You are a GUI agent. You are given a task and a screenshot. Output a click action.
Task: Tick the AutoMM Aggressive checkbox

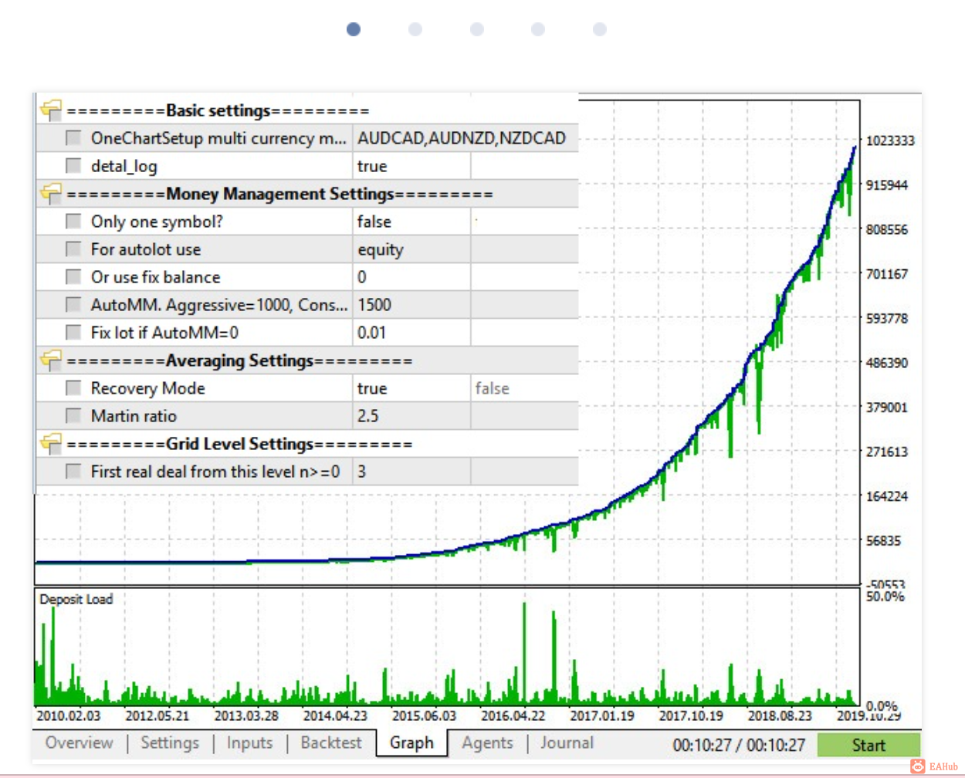(x=73, y=305)
